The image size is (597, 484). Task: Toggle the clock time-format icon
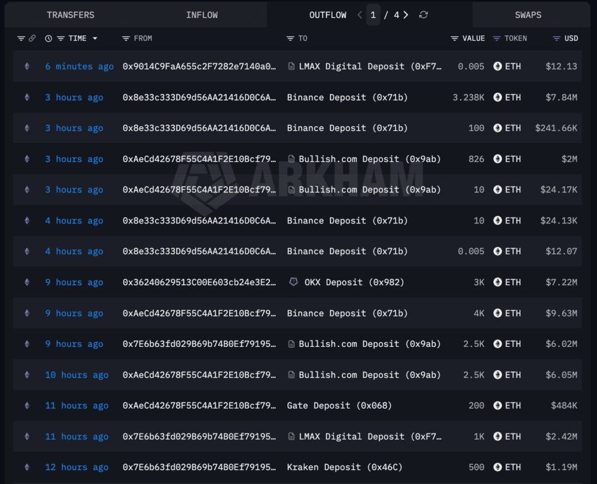48,38
